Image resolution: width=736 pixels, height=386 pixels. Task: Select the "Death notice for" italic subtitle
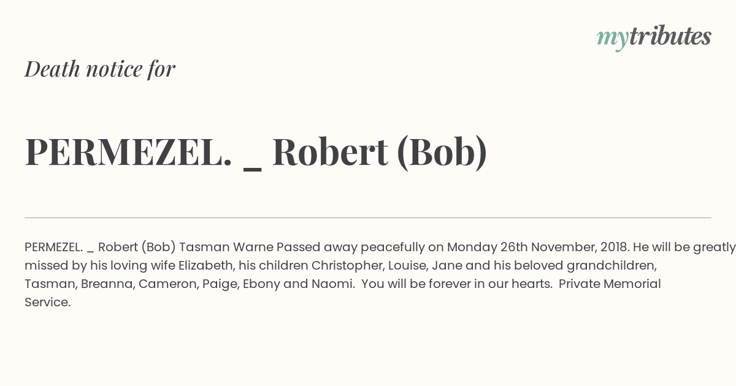[100, 69]
